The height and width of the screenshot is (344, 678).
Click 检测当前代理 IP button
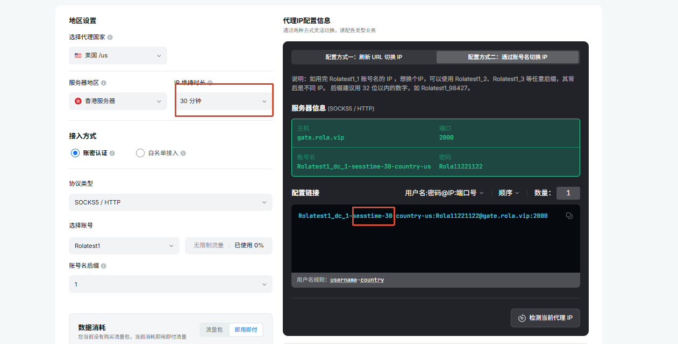[x=545, y=318]
